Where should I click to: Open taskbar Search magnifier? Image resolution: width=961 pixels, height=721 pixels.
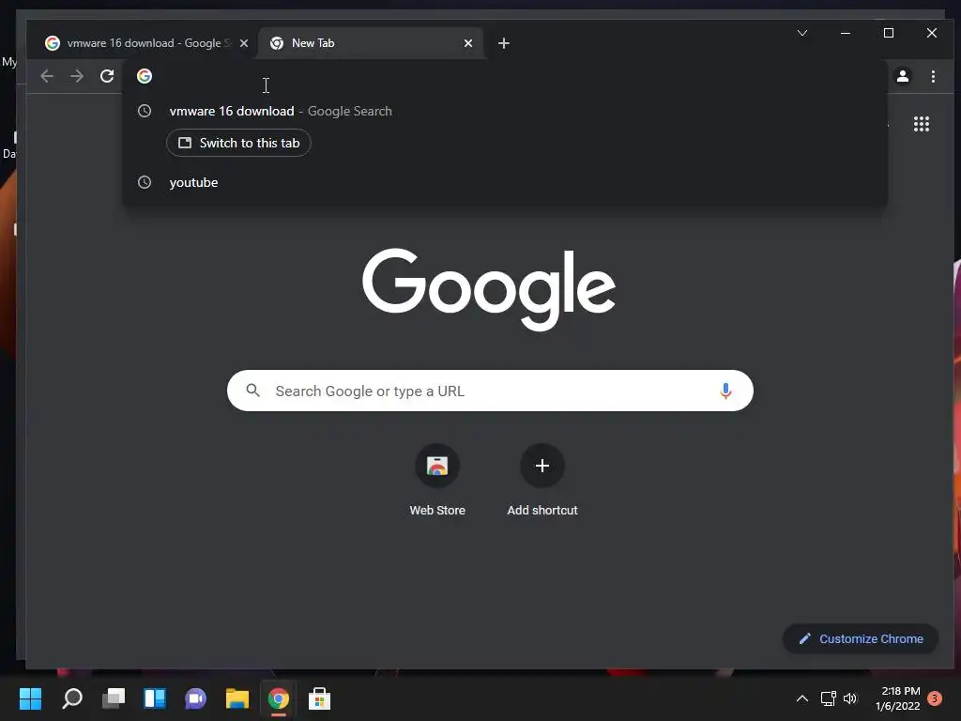[x=72, y=698]
